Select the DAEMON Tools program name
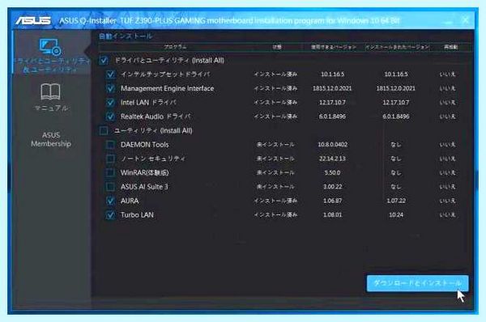Viewport: 486px width, 322px height. (145, 145)
